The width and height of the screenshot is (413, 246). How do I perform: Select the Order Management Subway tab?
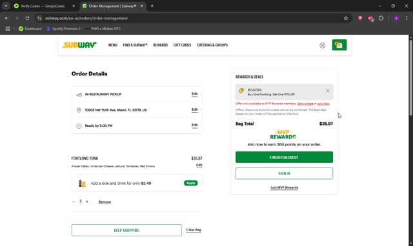113,6
